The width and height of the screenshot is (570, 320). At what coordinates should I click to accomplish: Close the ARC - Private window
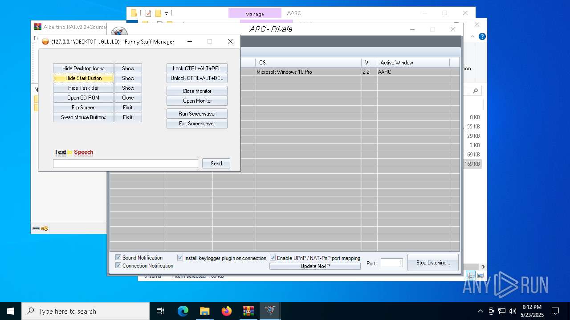[453, 29]
